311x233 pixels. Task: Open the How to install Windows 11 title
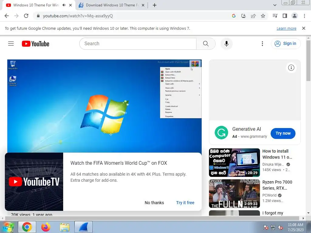pos(277,154)
